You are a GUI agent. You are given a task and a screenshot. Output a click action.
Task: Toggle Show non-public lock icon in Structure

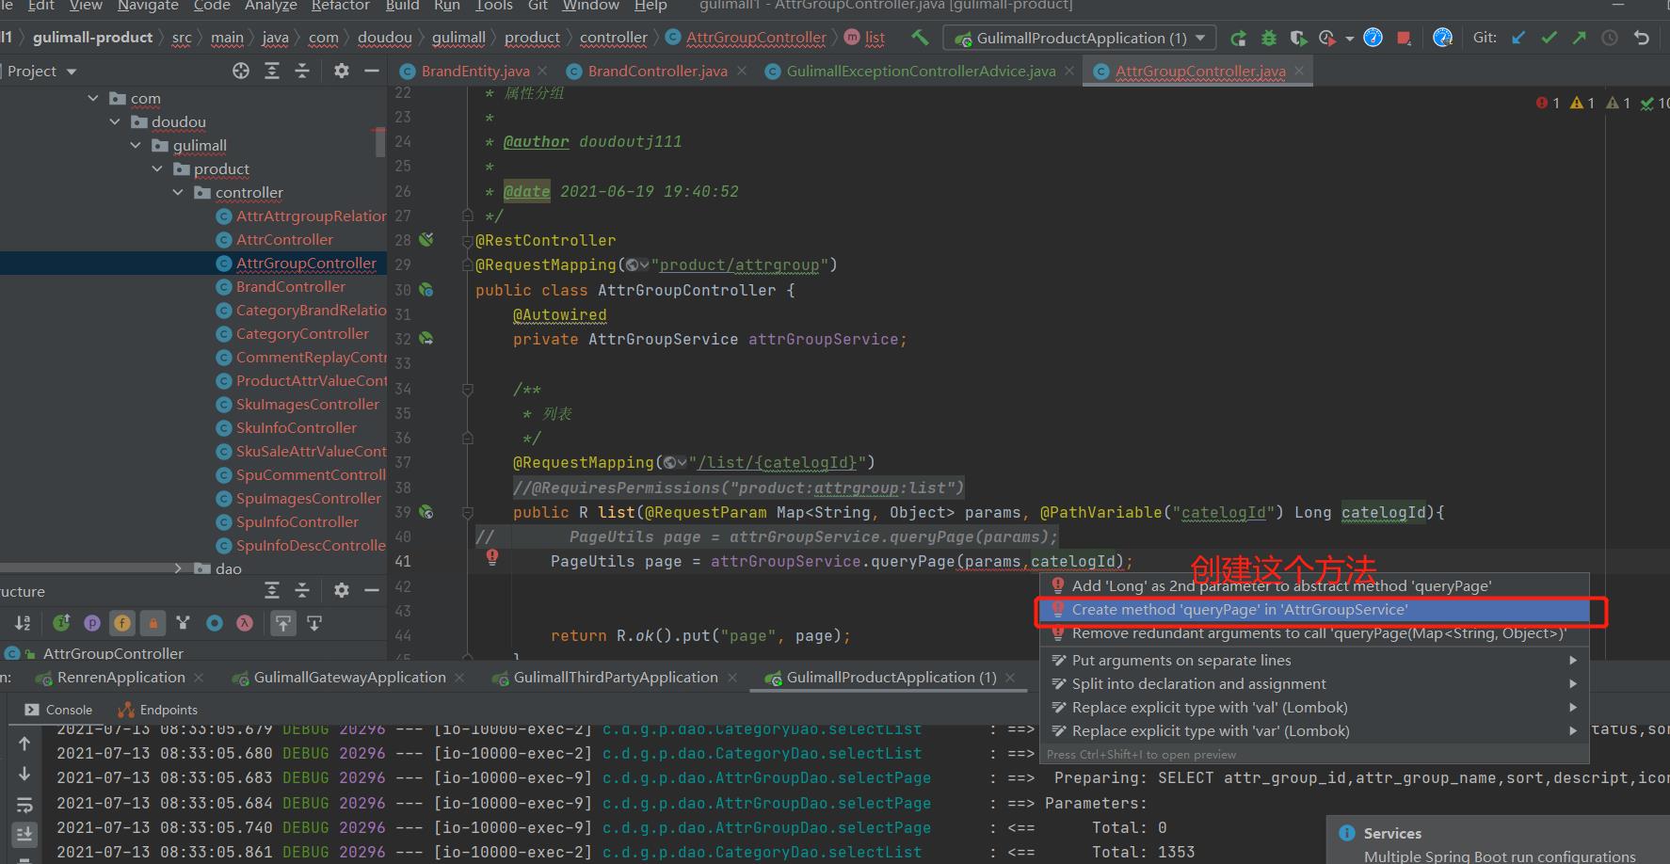click(153, 622)
